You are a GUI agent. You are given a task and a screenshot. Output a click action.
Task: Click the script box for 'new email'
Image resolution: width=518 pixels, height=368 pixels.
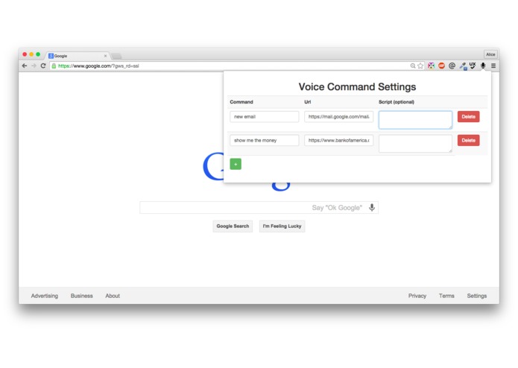point(415,120)
